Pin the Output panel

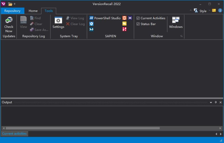tap(216, 102)
